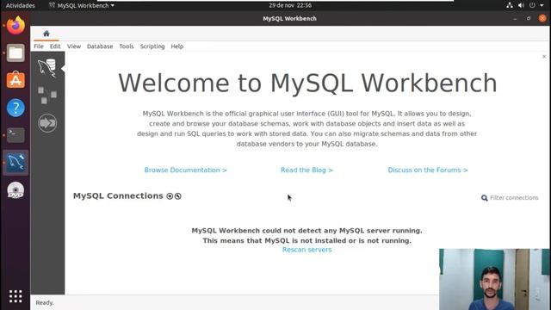Image resolution: width=551 pixels, height=310 pixels.
Task: Click the Ready. status bar text
Action: click(x=45, y=302)
